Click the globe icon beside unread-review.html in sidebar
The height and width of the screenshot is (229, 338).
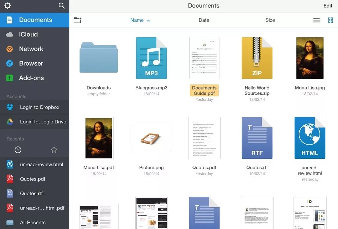coord(10,164)
